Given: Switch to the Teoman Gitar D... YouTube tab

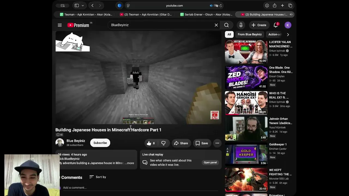Looking at the screenshot, I should (146, 14).
